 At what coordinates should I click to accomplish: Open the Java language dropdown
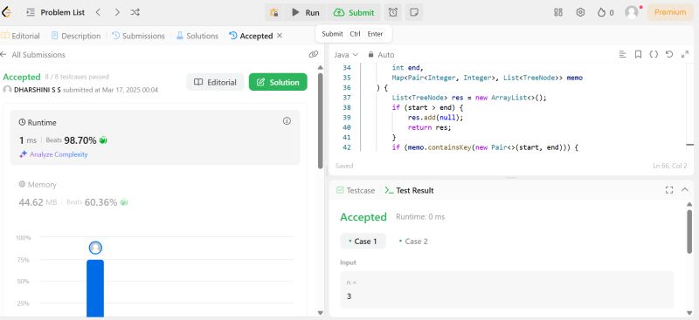pyautogui.click(x=346, y=55)
